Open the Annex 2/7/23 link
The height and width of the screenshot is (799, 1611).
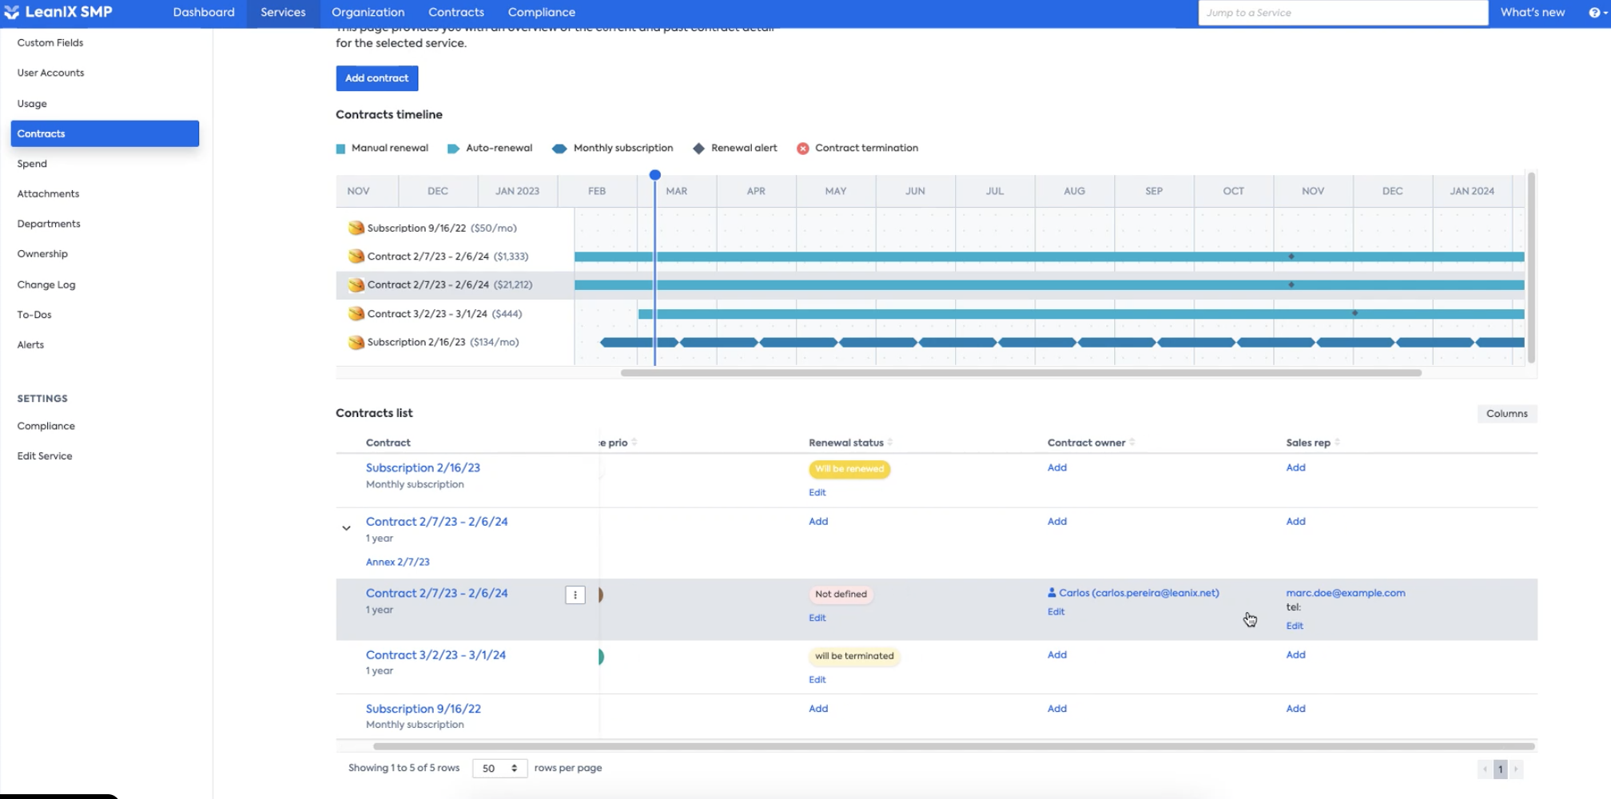click(x=397, y=562)
